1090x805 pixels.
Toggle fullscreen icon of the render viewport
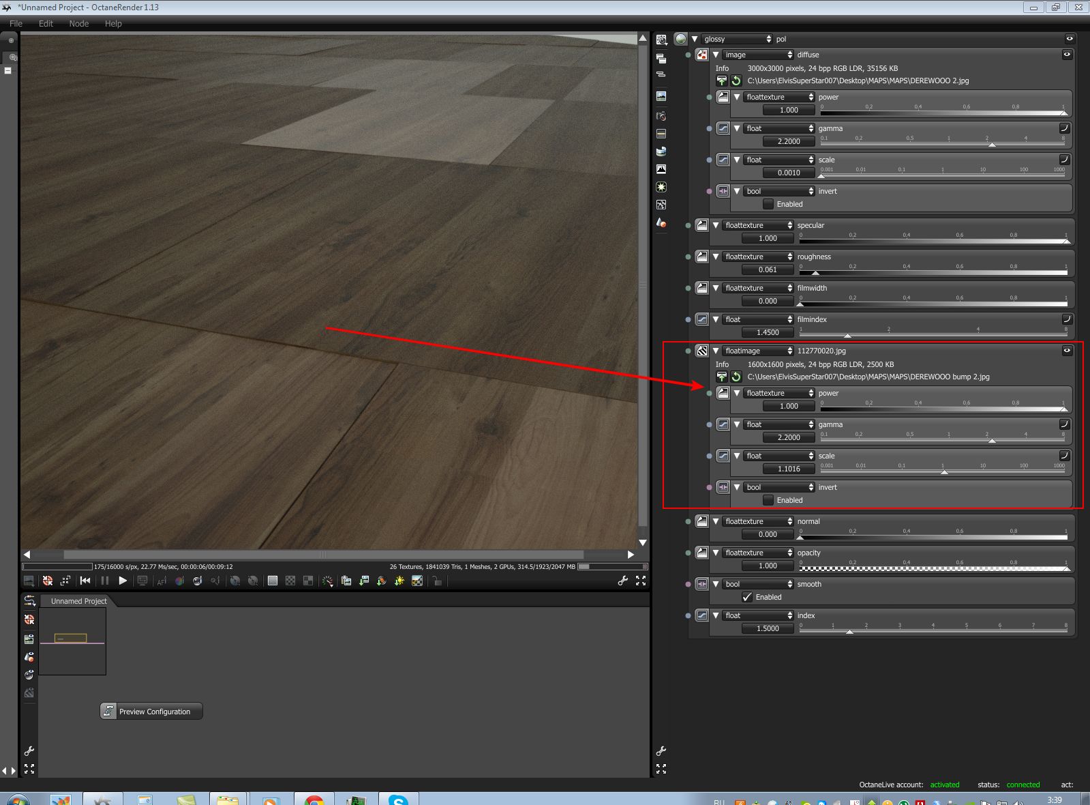[641, 581]
